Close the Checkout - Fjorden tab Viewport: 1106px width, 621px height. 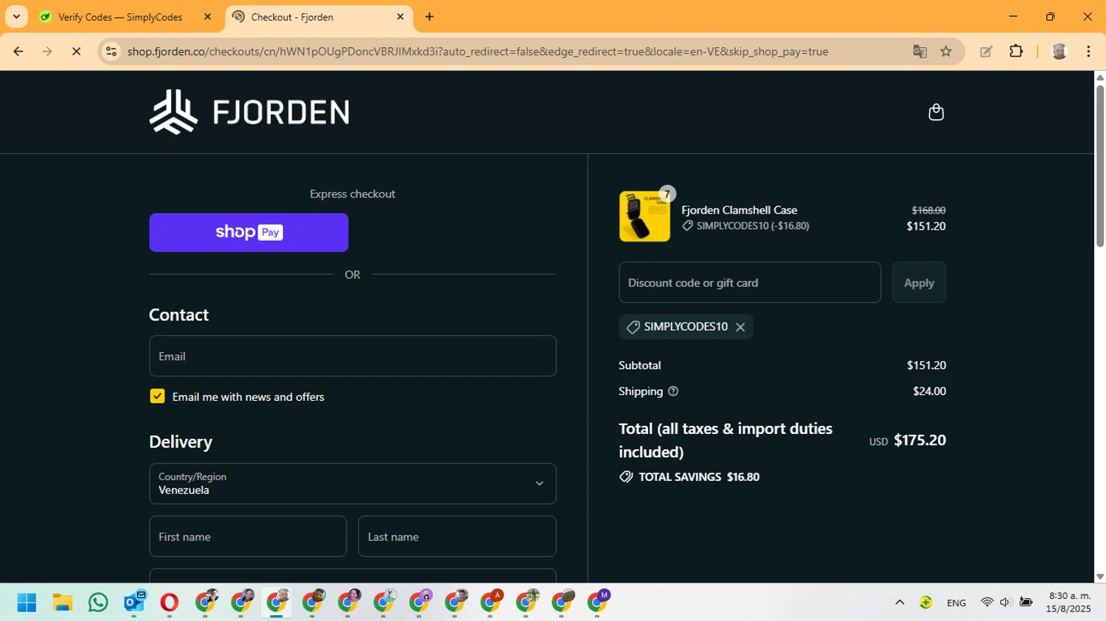(400, 17)
